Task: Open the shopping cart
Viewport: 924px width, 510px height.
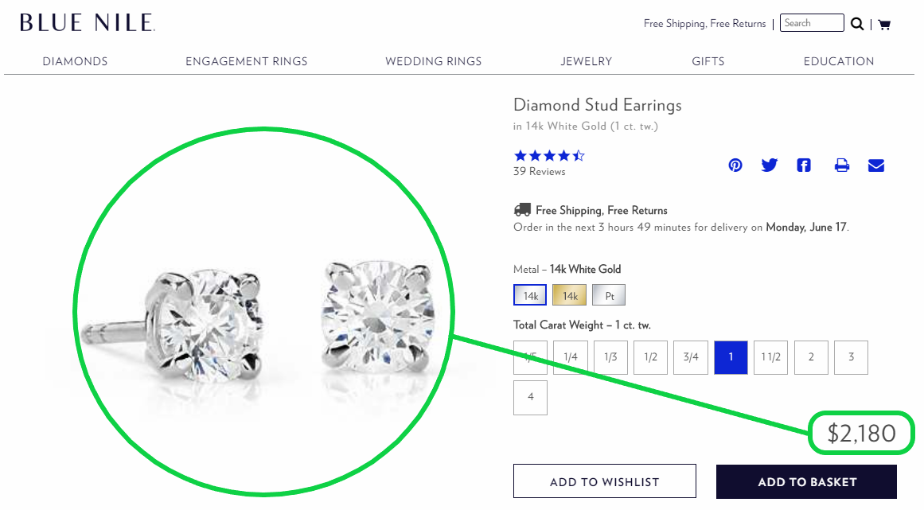Action: (x=883, y=24)
